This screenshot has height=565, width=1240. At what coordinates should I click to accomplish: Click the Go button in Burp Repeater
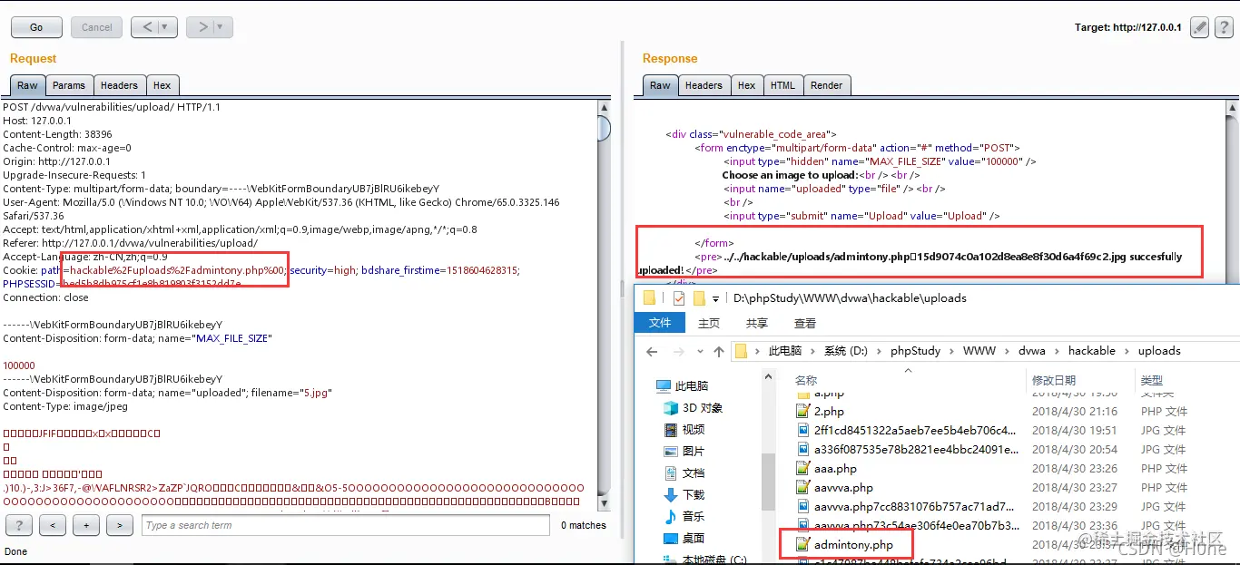[36, 27]
